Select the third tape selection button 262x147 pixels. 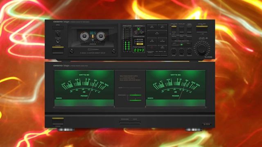189,38
